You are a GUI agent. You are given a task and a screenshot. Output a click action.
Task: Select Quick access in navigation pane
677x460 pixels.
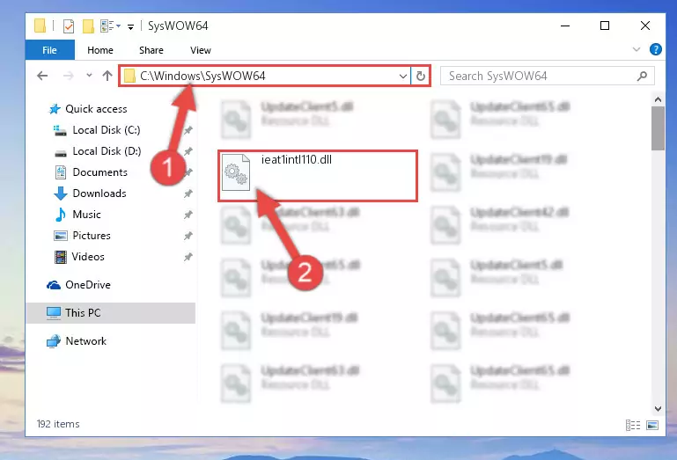click(96, 109)
